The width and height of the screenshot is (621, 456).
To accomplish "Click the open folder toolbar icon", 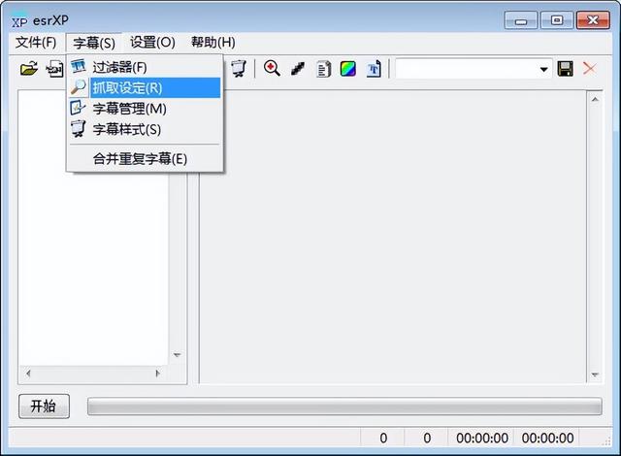I will click(29, 69).
